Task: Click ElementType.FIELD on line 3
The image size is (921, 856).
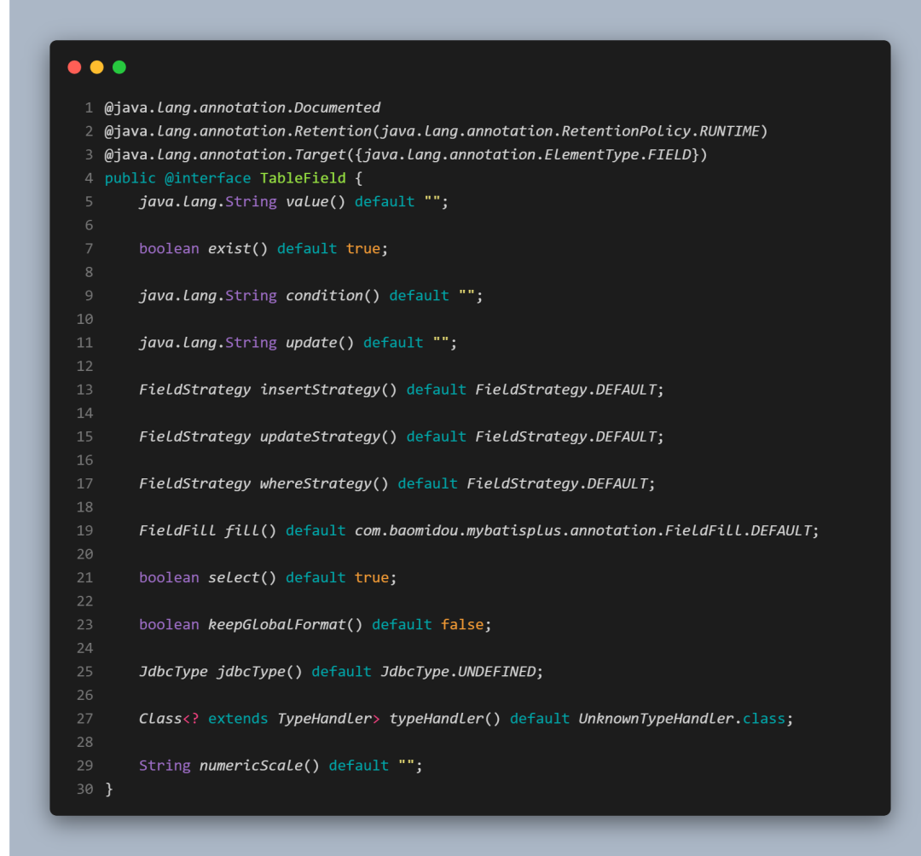Action: tap(617, 155)
